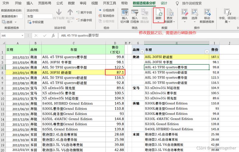Switch to the 数据 tab
The image size is (239, 152).
tap(71, 3)
